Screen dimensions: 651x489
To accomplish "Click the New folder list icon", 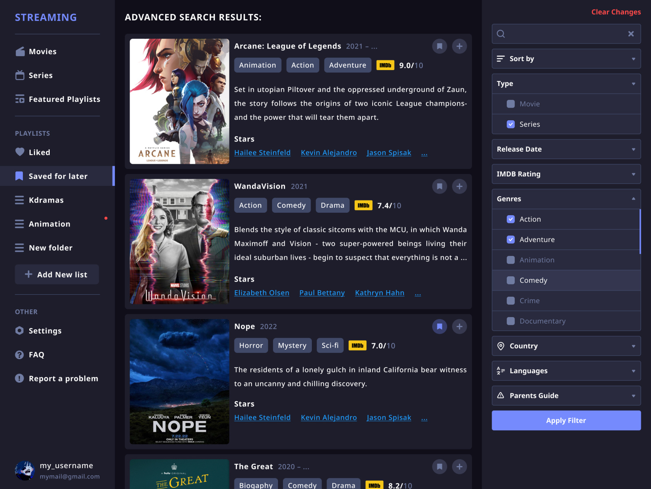I will pos(20,248).
